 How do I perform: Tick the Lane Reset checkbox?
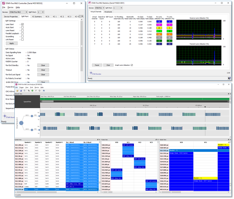[x=22, y=30]
